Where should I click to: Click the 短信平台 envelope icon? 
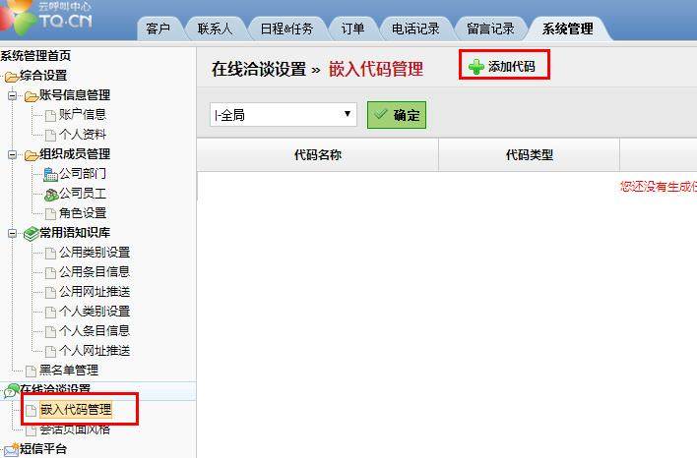click(x=10, y=449)
